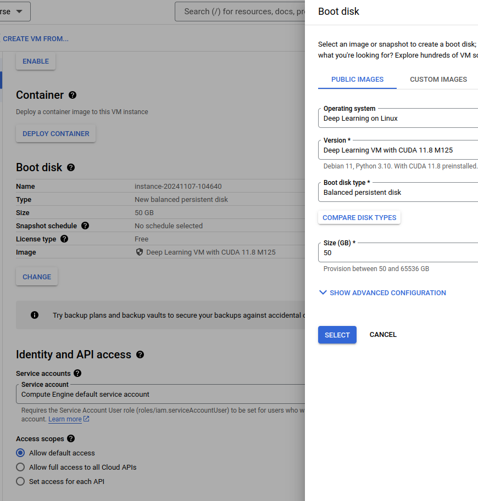The image size is (478, 501).
Task: Choose Set access for each API option
Action: pyautogui.click(x=20, y=481)
